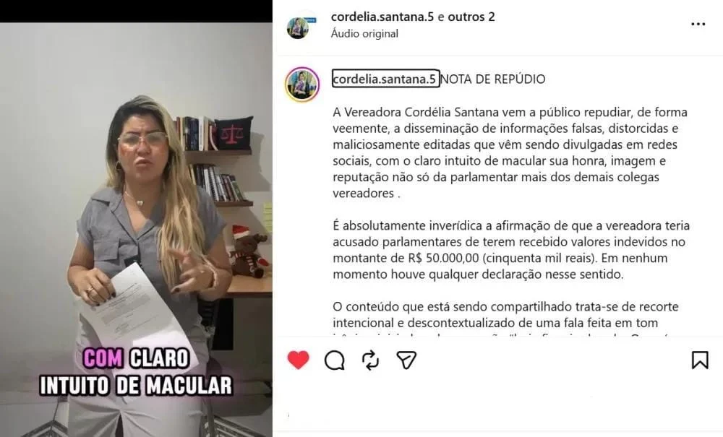View the other collaborators via 'outros 2'
This screenshot has width=723, height=437.
[x=471, y=17]
